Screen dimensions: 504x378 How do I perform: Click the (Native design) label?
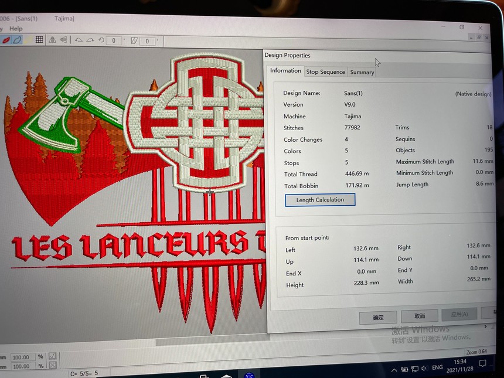point(473,94)
